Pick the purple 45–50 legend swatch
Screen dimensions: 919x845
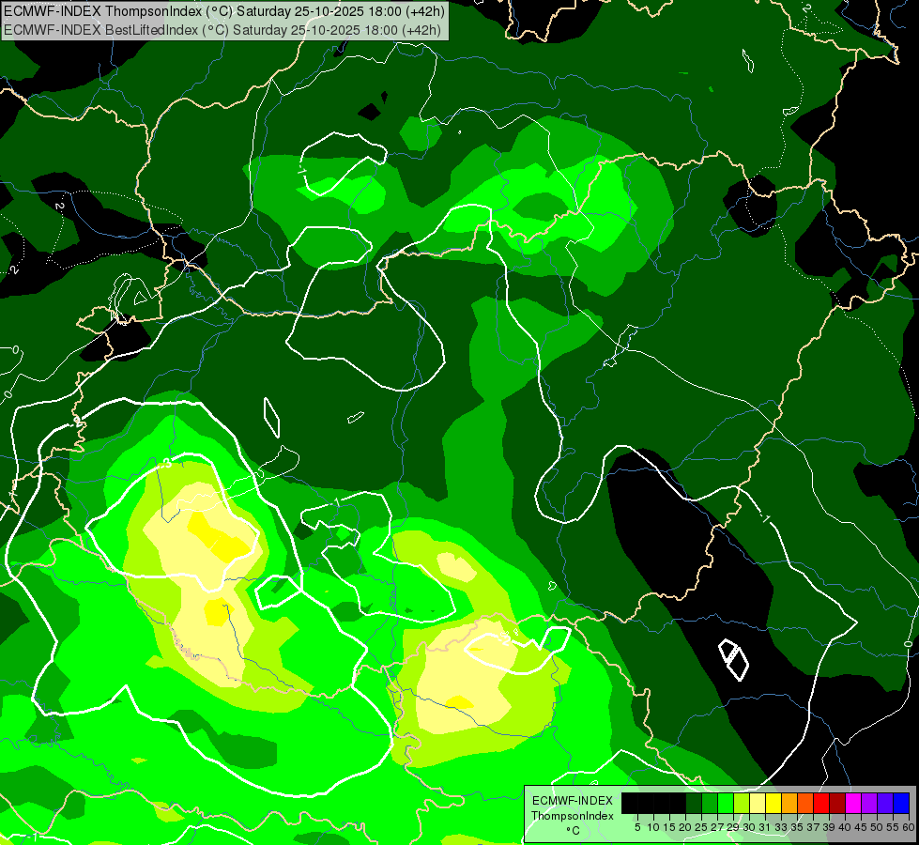pos(869,803)
